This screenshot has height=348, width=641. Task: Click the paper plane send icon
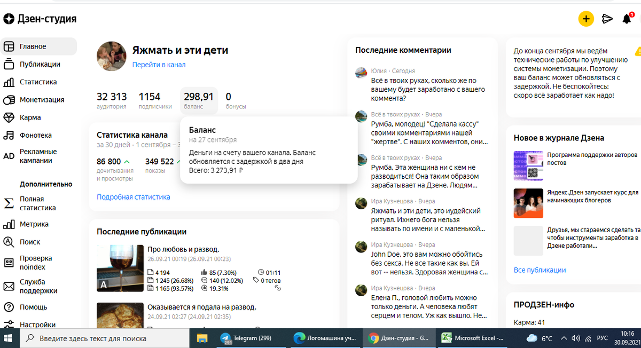click(607, 19)
